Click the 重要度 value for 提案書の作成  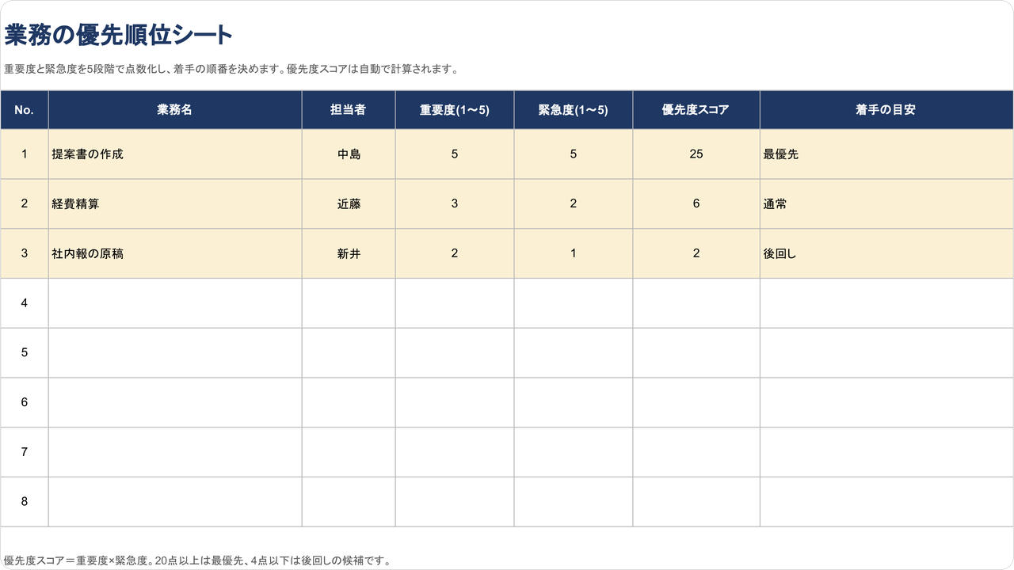pyautogui.click(x=455, y=154)
